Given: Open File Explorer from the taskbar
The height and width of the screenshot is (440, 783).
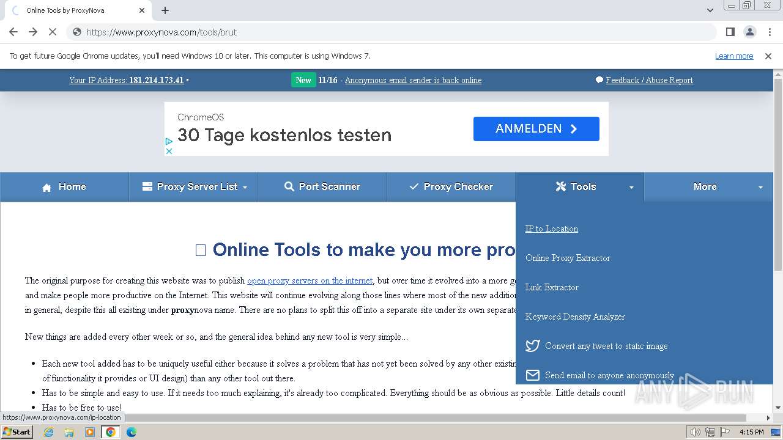Looking at the screenshot, I should pyautogui.click(x=69, y=432).
